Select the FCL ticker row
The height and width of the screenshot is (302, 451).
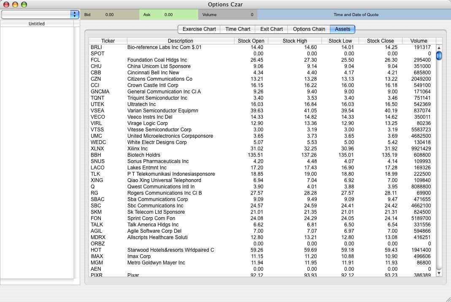(x=262, y=60)
